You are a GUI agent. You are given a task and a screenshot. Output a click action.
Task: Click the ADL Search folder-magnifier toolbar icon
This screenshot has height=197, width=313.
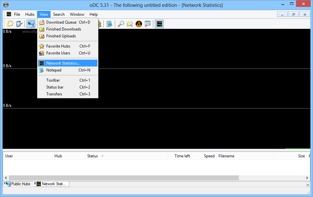[130, 24]
